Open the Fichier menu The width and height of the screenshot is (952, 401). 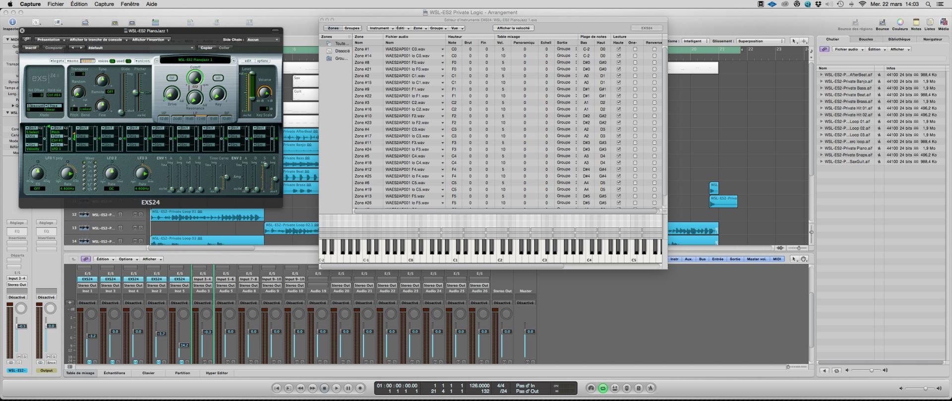point(56,4)
